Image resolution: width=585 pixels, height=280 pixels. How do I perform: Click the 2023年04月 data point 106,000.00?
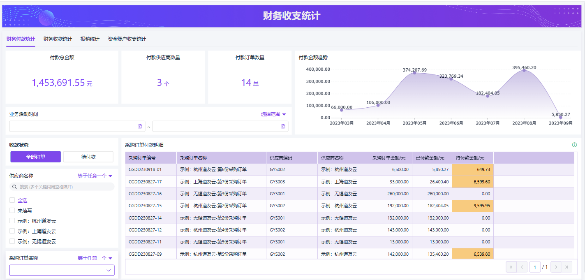(x=378, y=105)
